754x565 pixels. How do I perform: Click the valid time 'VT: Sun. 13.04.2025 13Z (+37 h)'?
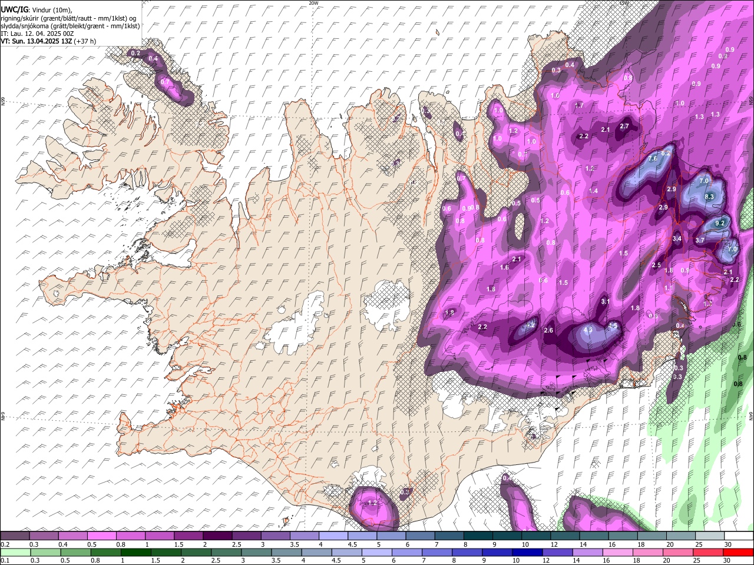[48, 41]
